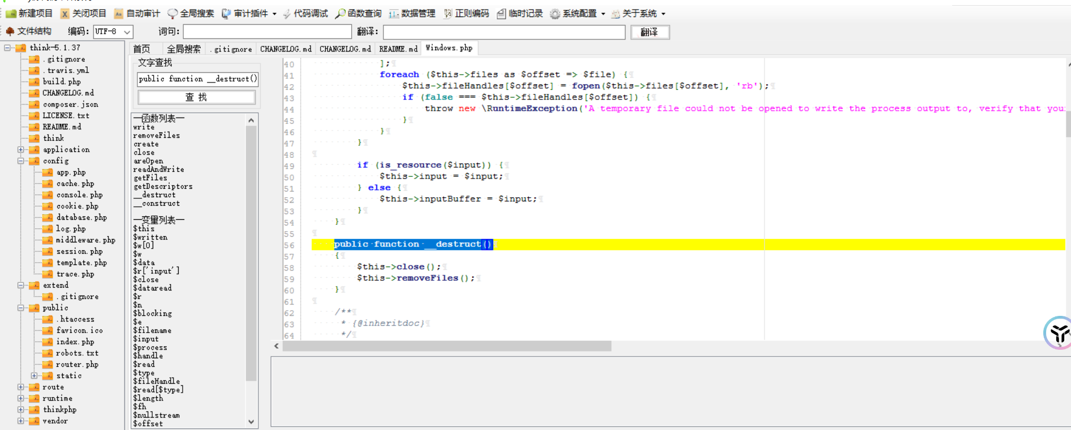Screen dimensions: 1071x430
Task: Open 函数查询 function lookup
Action: 359,14
